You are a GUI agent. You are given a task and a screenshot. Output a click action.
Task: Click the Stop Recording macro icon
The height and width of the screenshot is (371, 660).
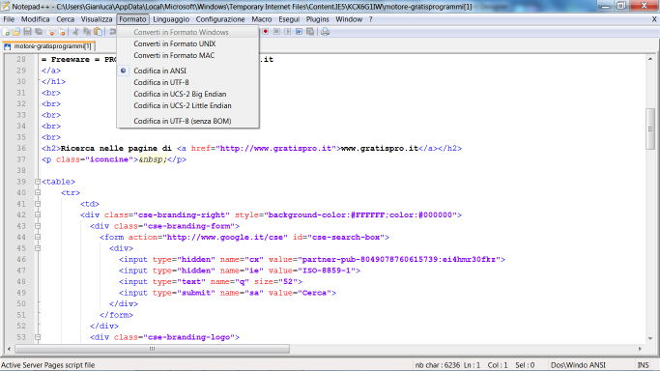pyautogui.click(x=276, y=32)
